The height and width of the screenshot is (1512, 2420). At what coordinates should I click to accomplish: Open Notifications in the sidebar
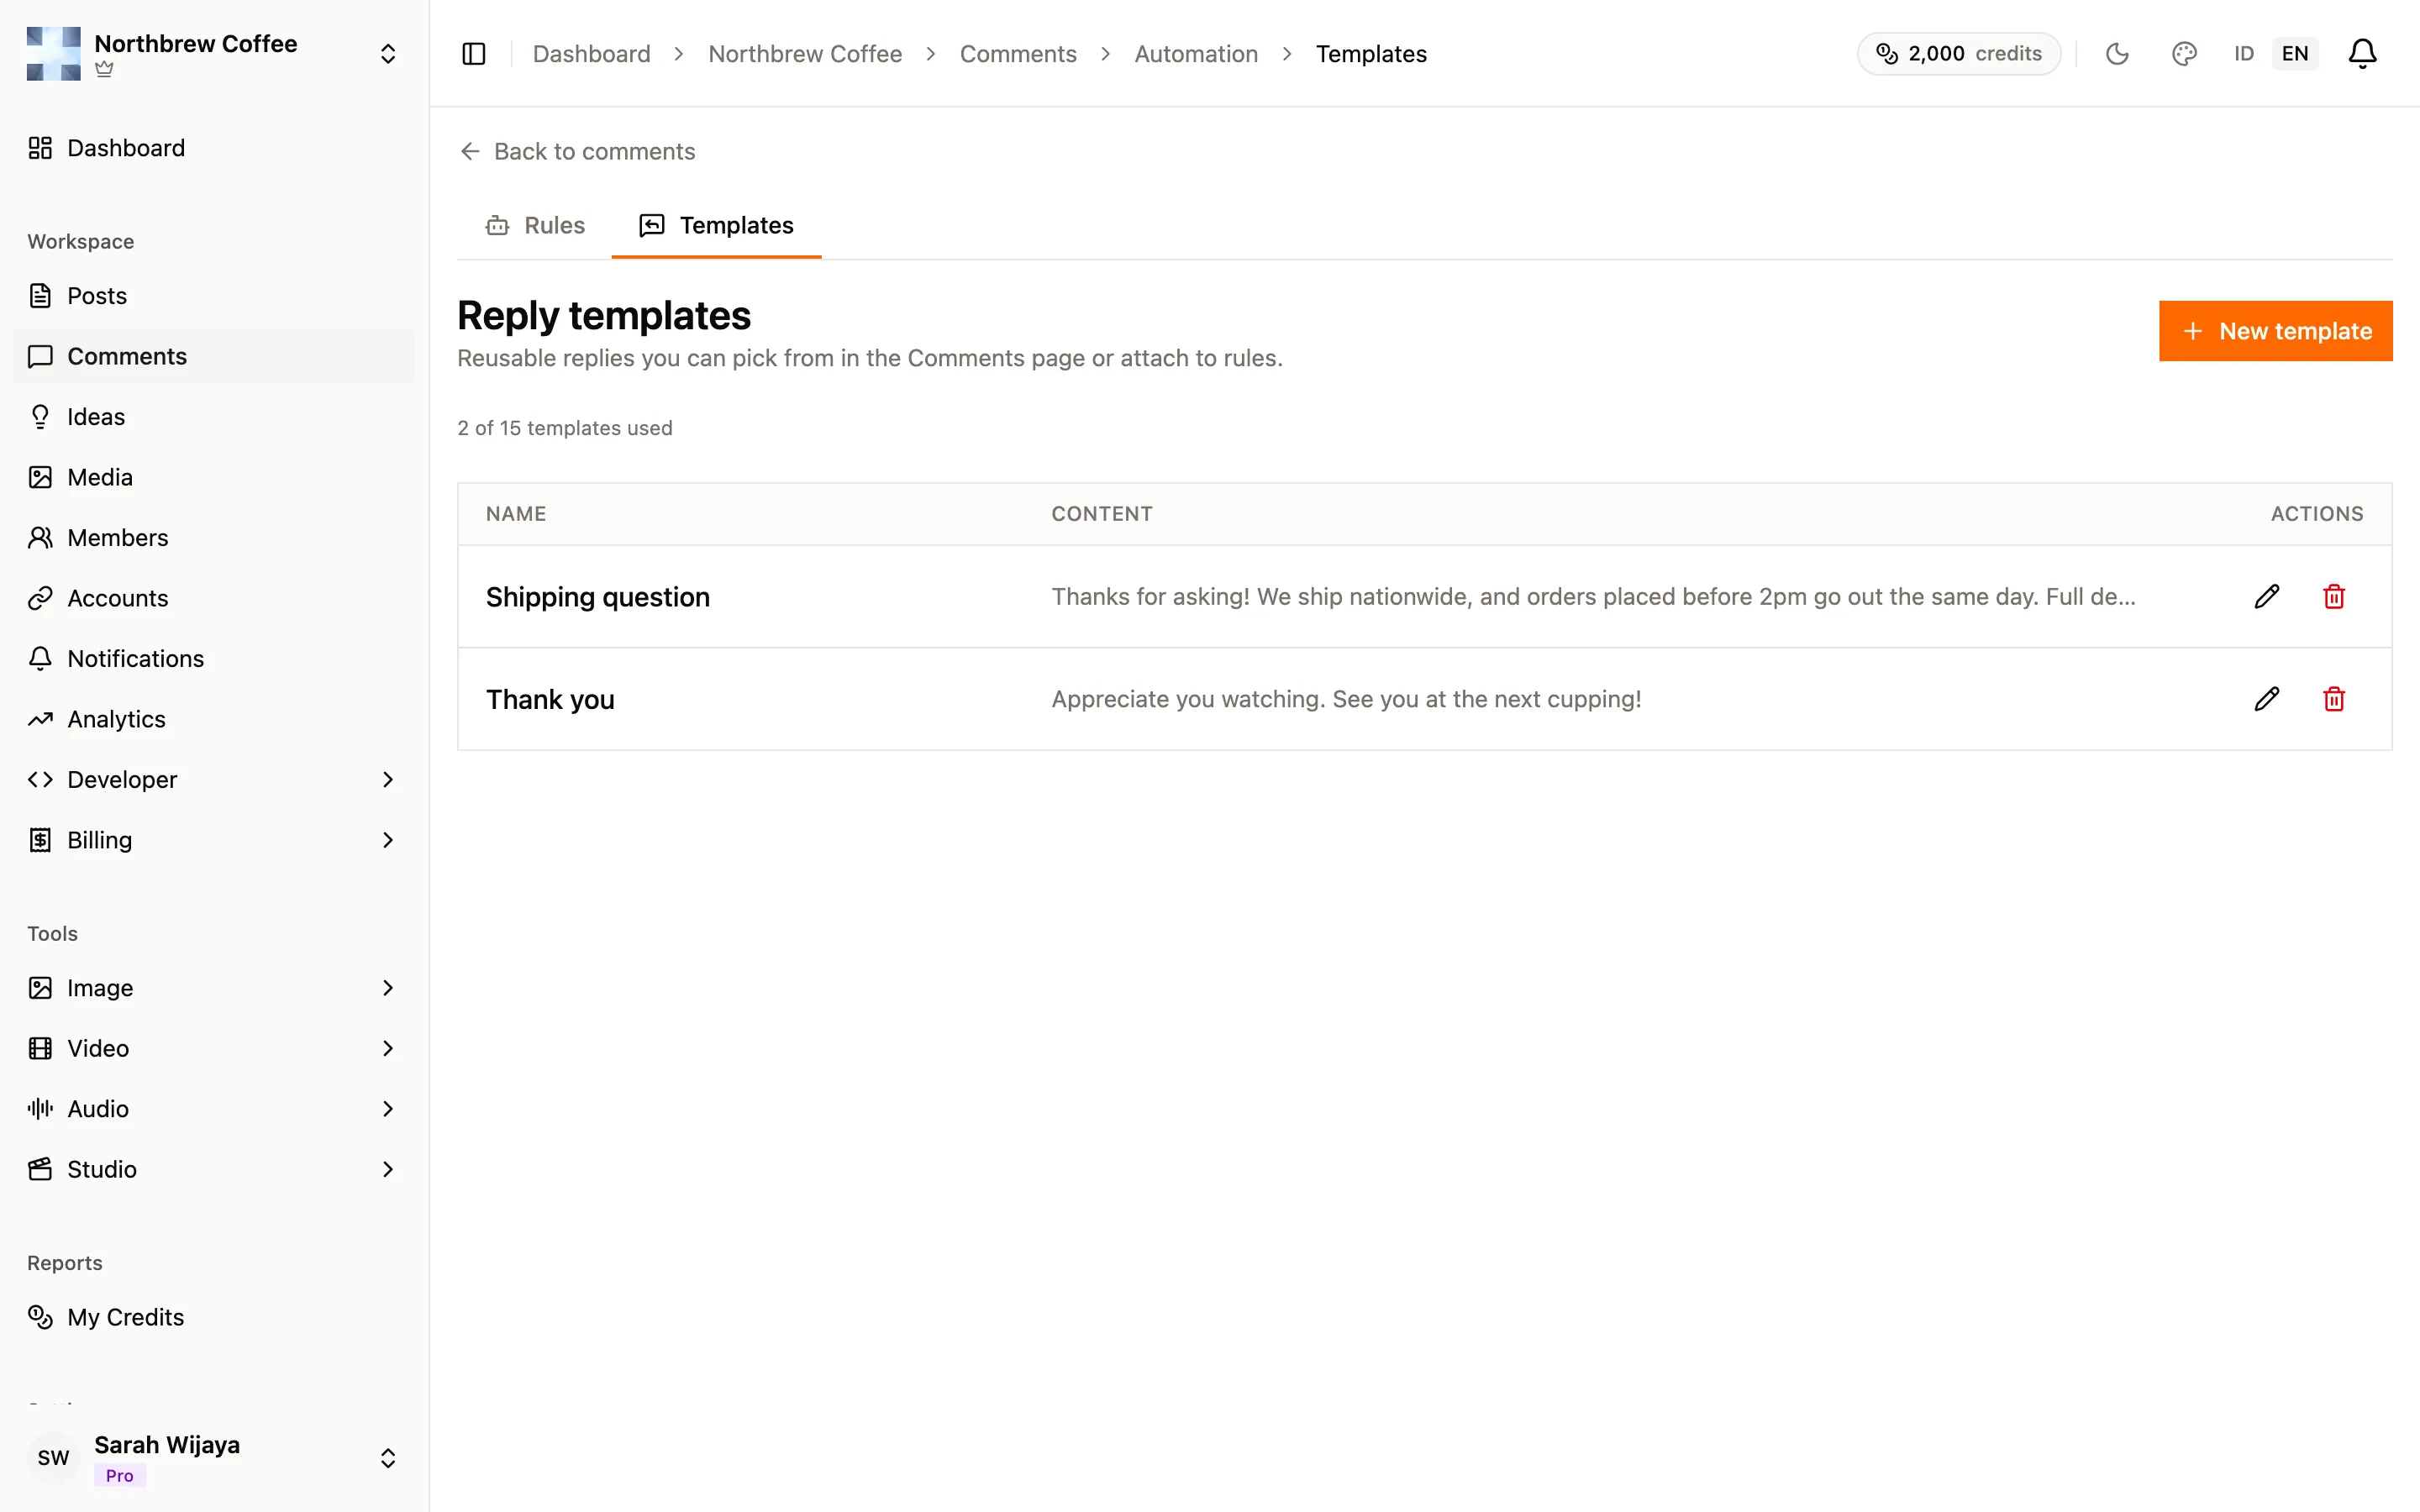214,659
